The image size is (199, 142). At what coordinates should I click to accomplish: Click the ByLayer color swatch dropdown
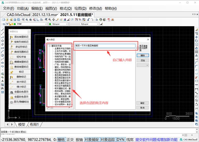pos(67,24)
